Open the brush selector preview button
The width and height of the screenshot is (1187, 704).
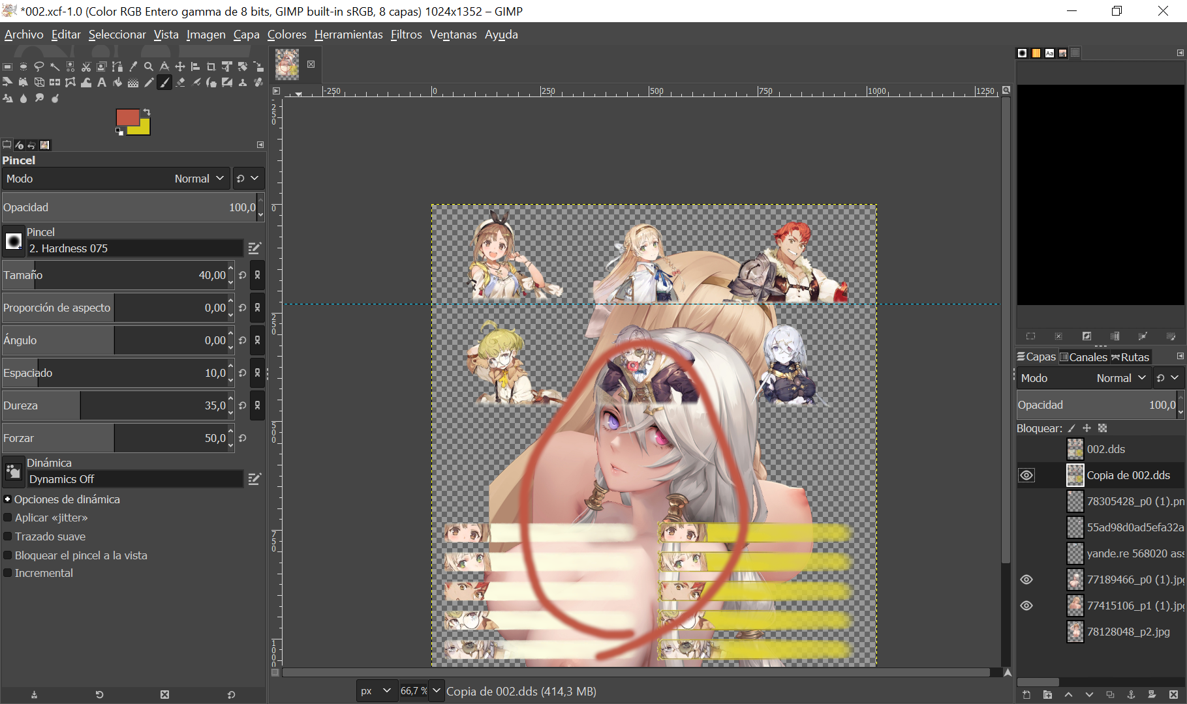tap(13, 241)
